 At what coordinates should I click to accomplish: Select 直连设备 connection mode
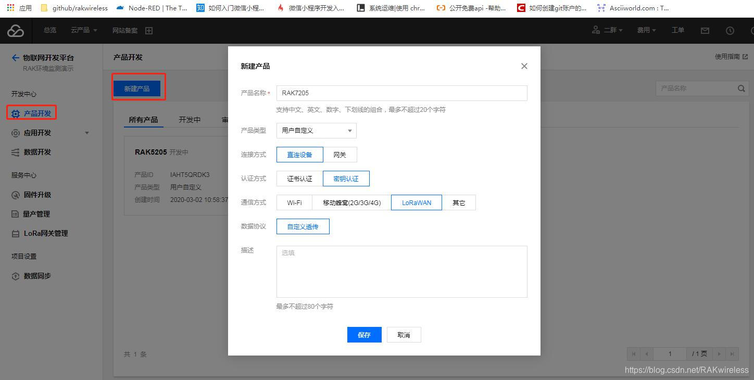(300, 155)
